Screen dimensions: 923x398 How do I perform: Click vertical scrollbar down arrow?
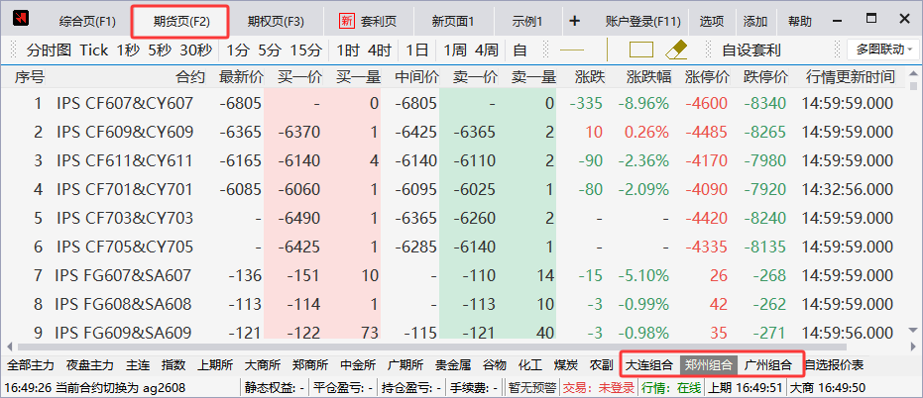tap(914, 330)
